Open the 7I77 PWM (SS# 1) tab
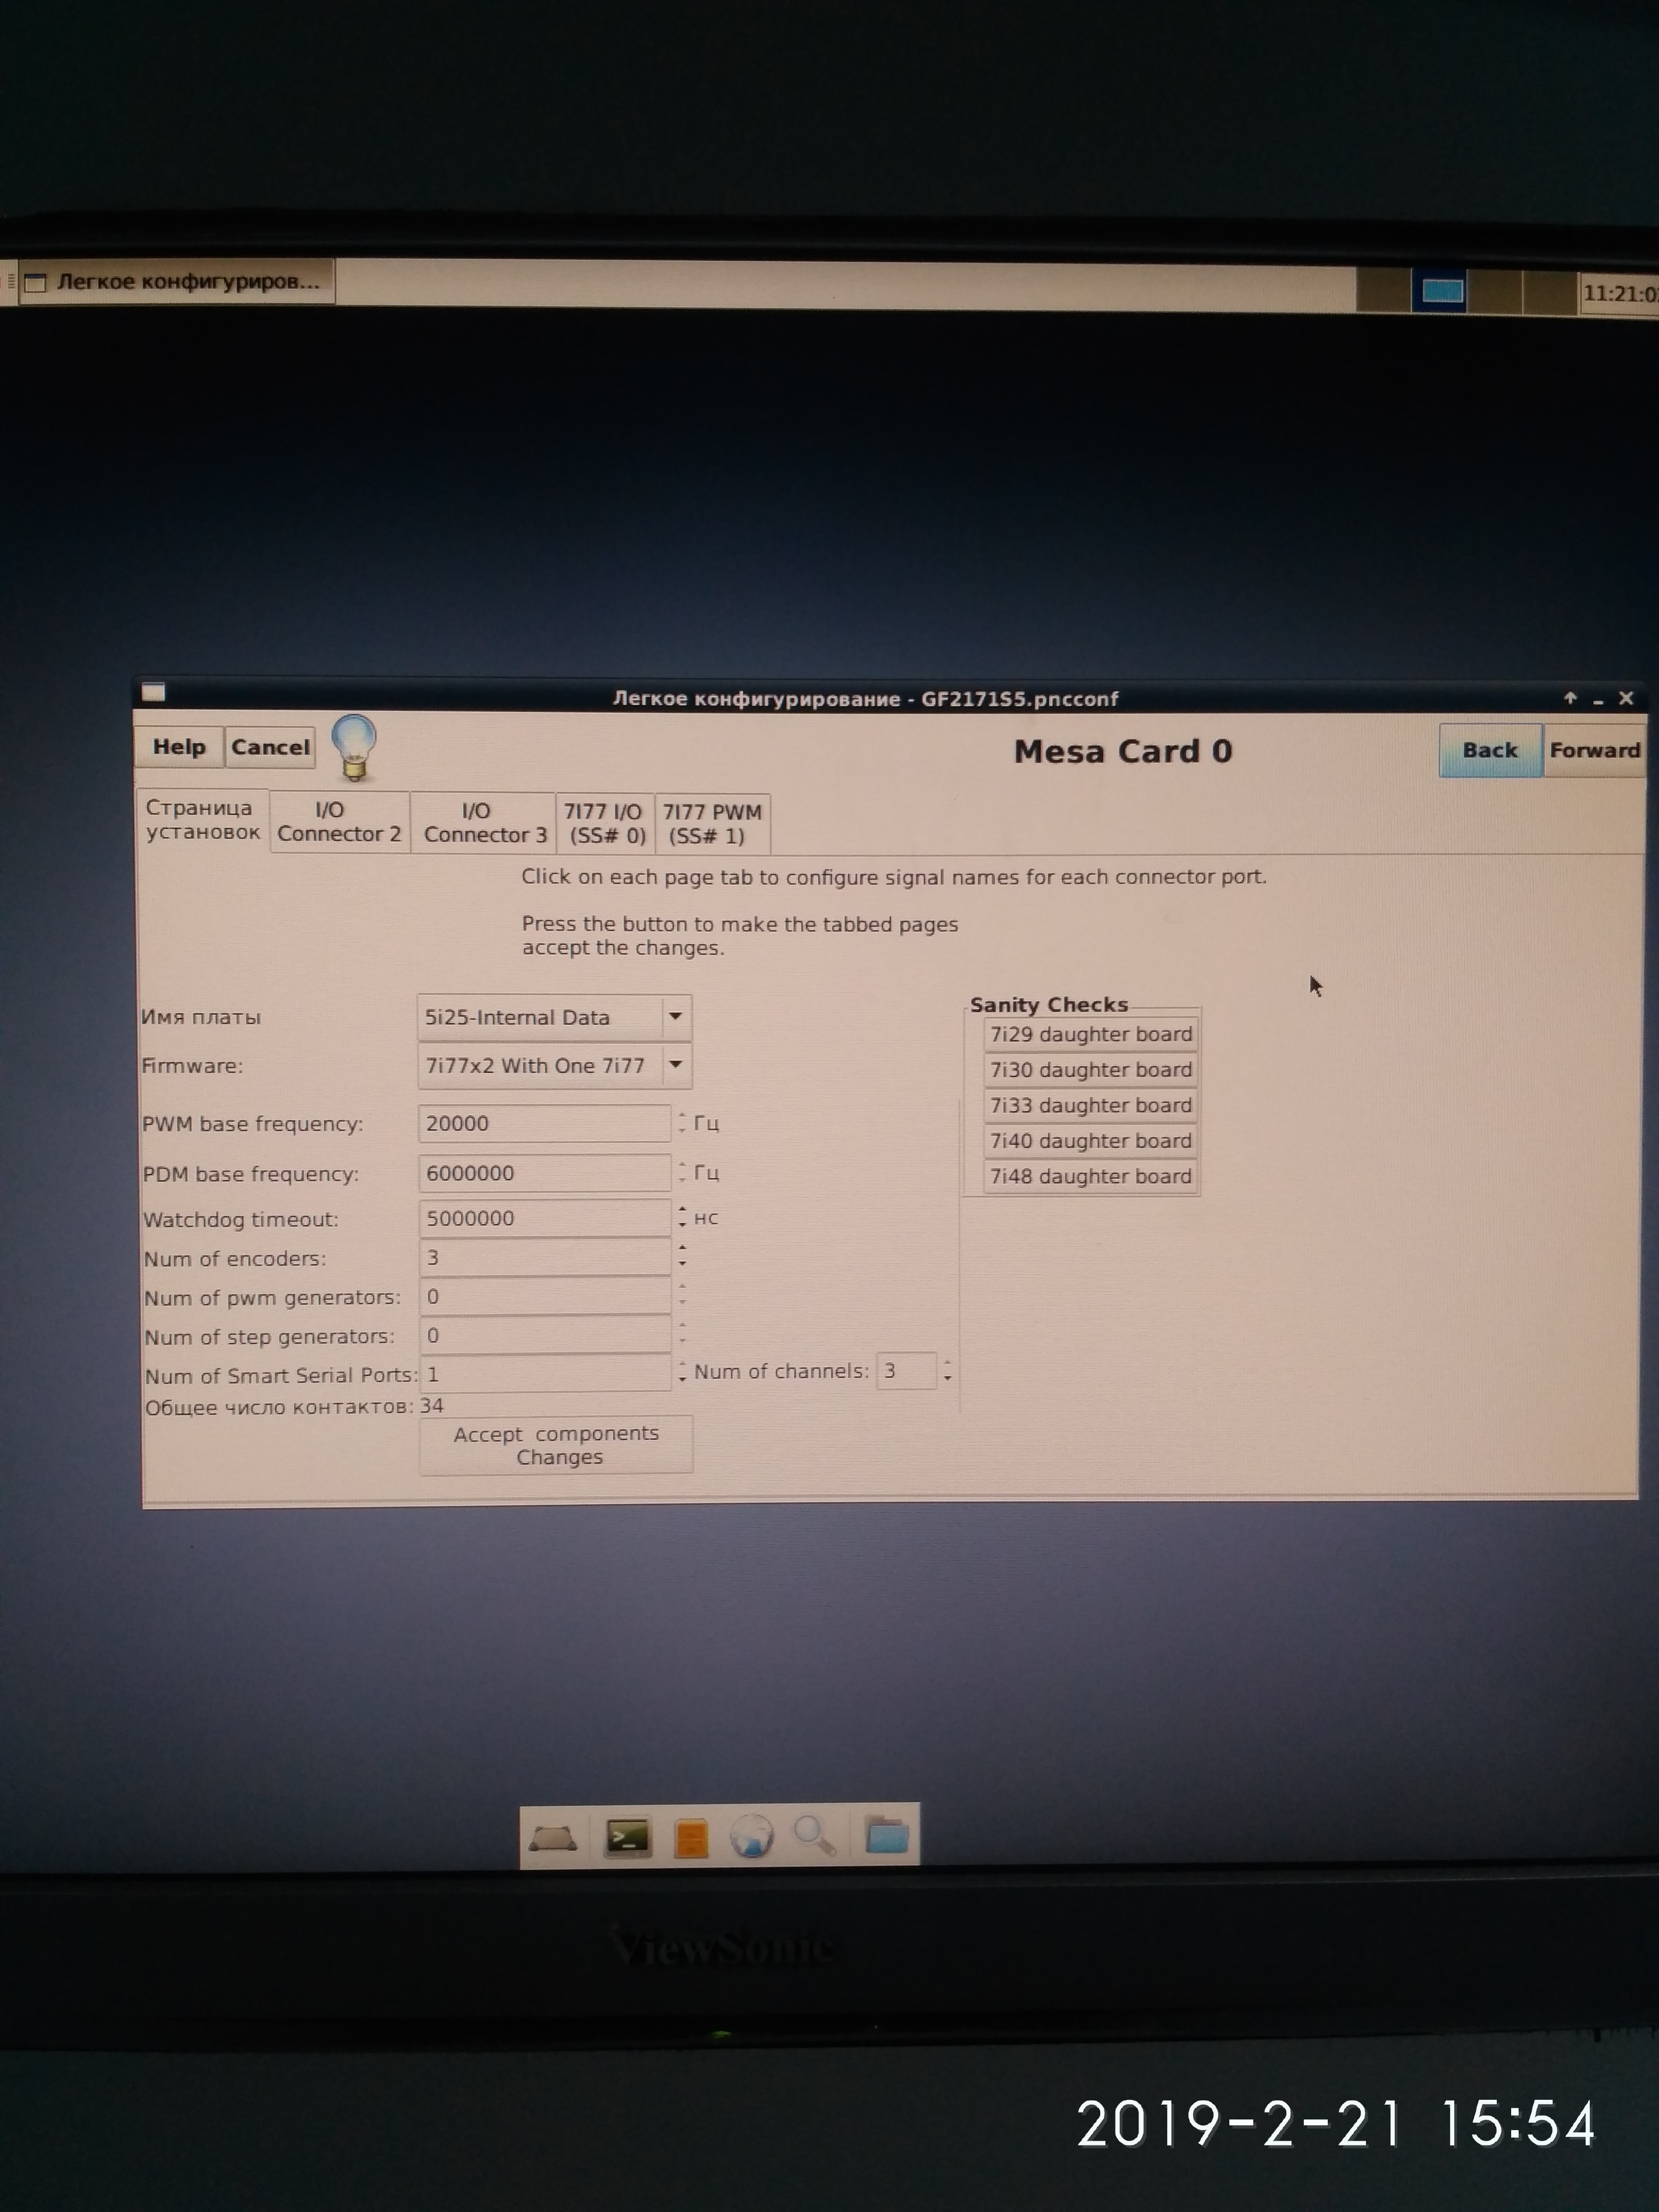 tap(712, 824)
